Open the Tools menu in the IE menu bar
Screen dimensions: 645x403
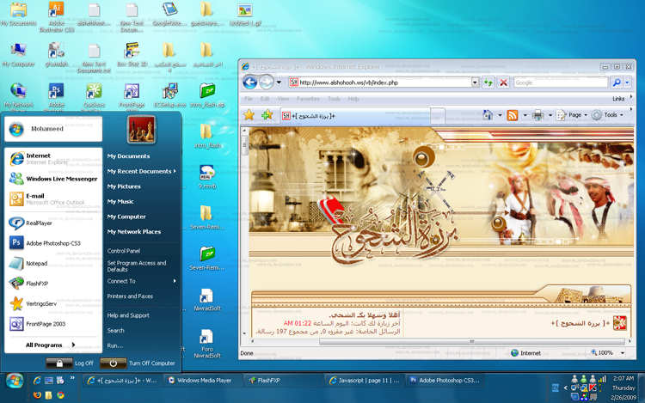click(334, 99)
